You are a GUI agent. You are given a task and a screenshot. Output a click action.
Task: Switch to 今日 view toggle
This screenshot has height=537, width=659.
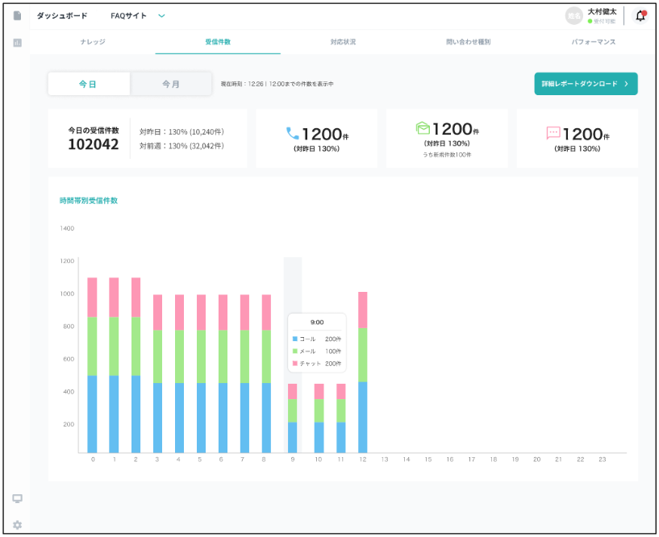click(89, 84)
